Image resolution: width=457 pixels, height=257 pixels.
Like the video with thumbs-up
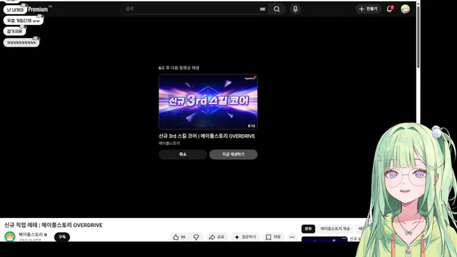tap(179, 237)
